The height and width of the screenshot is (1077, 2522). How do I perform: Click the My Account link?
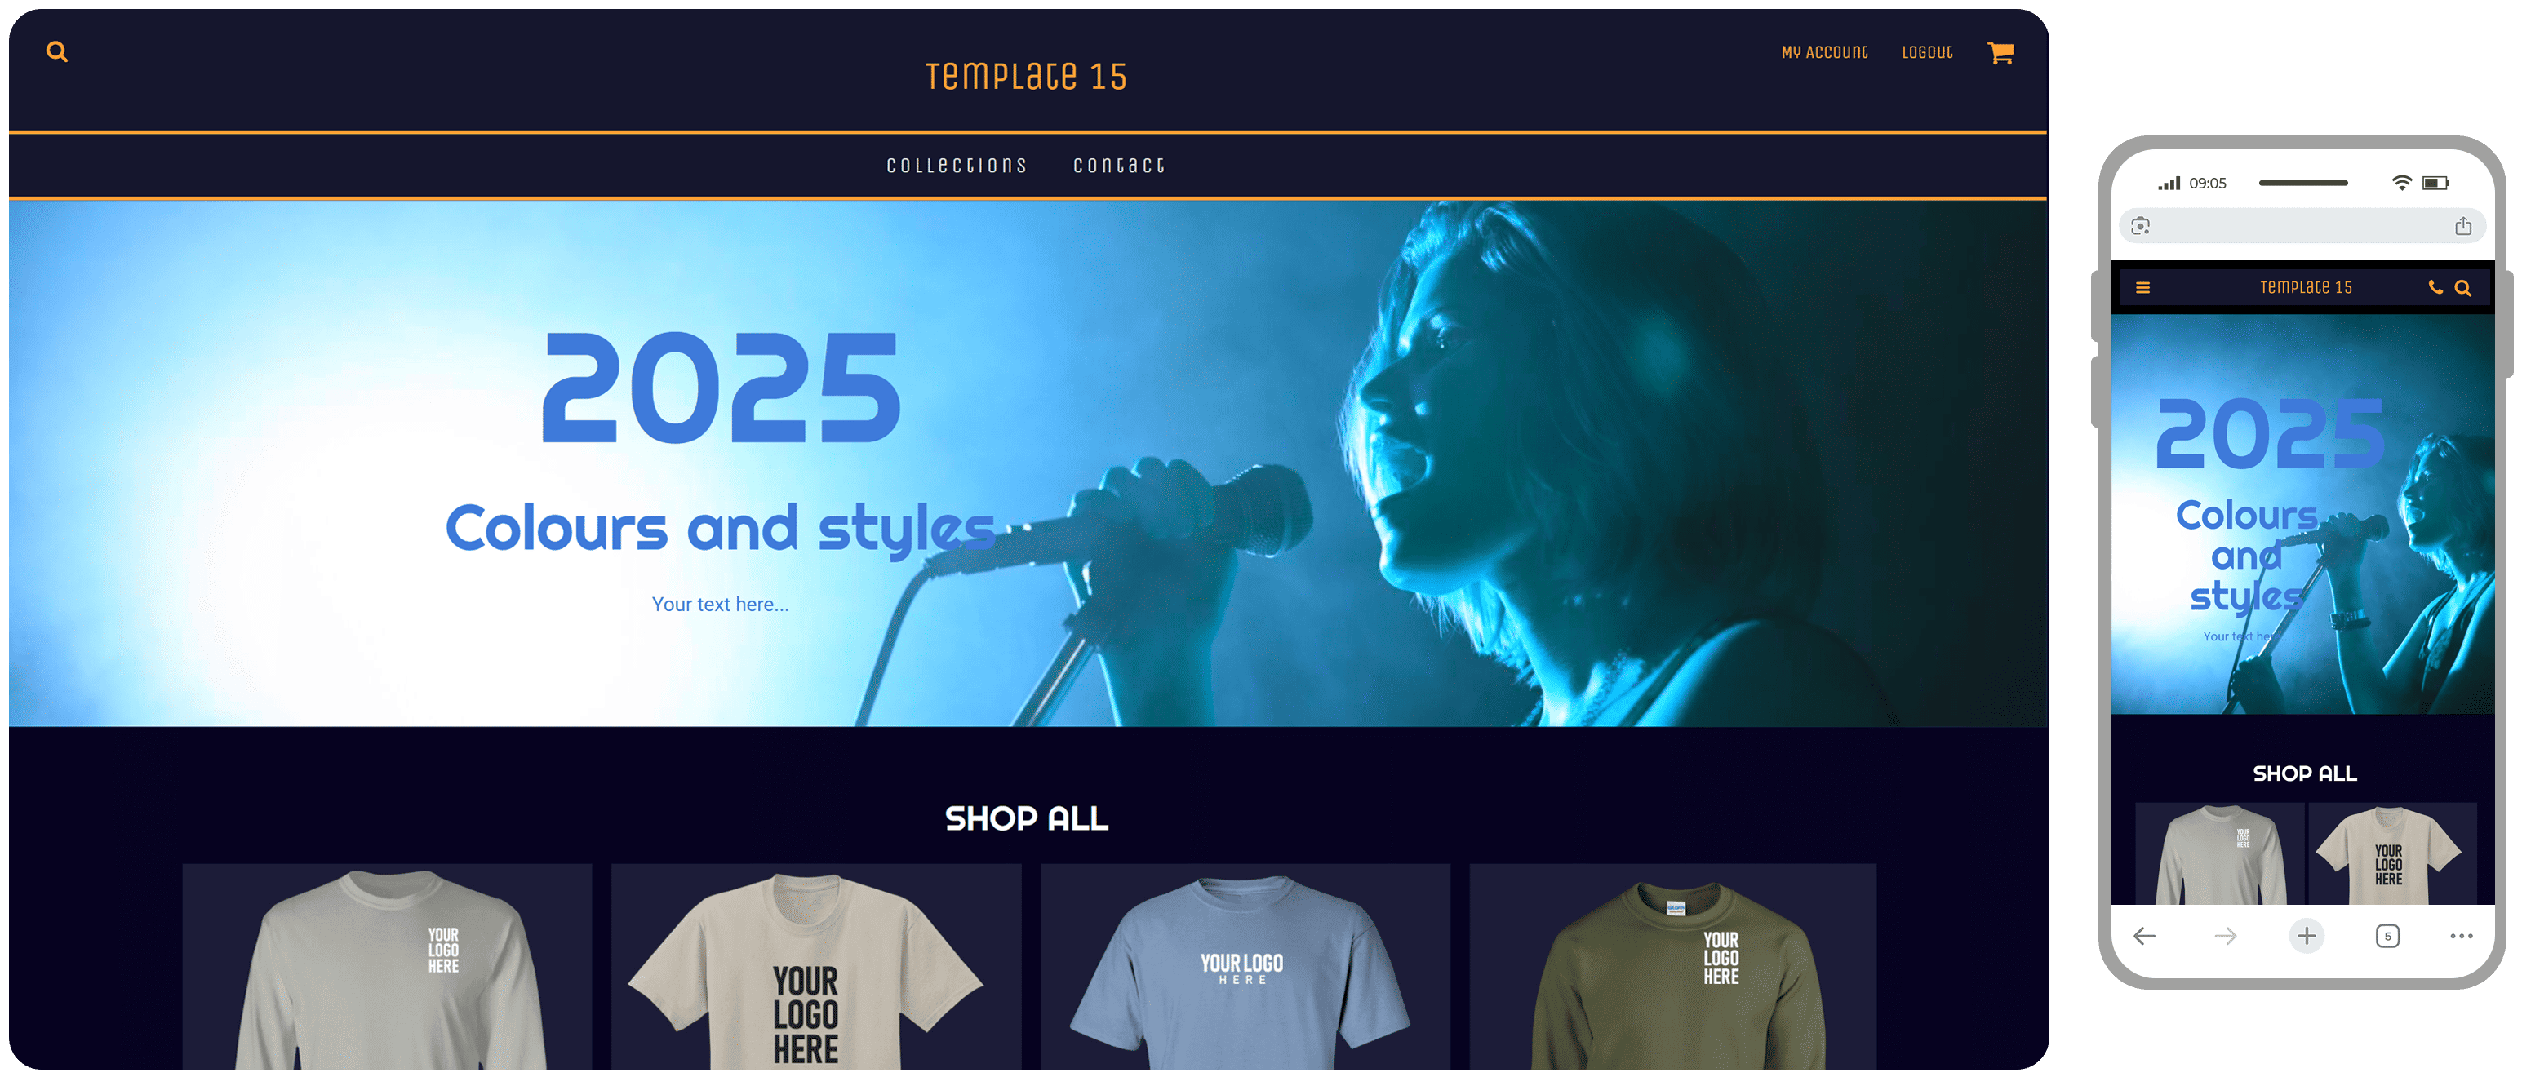[1824, 52]
